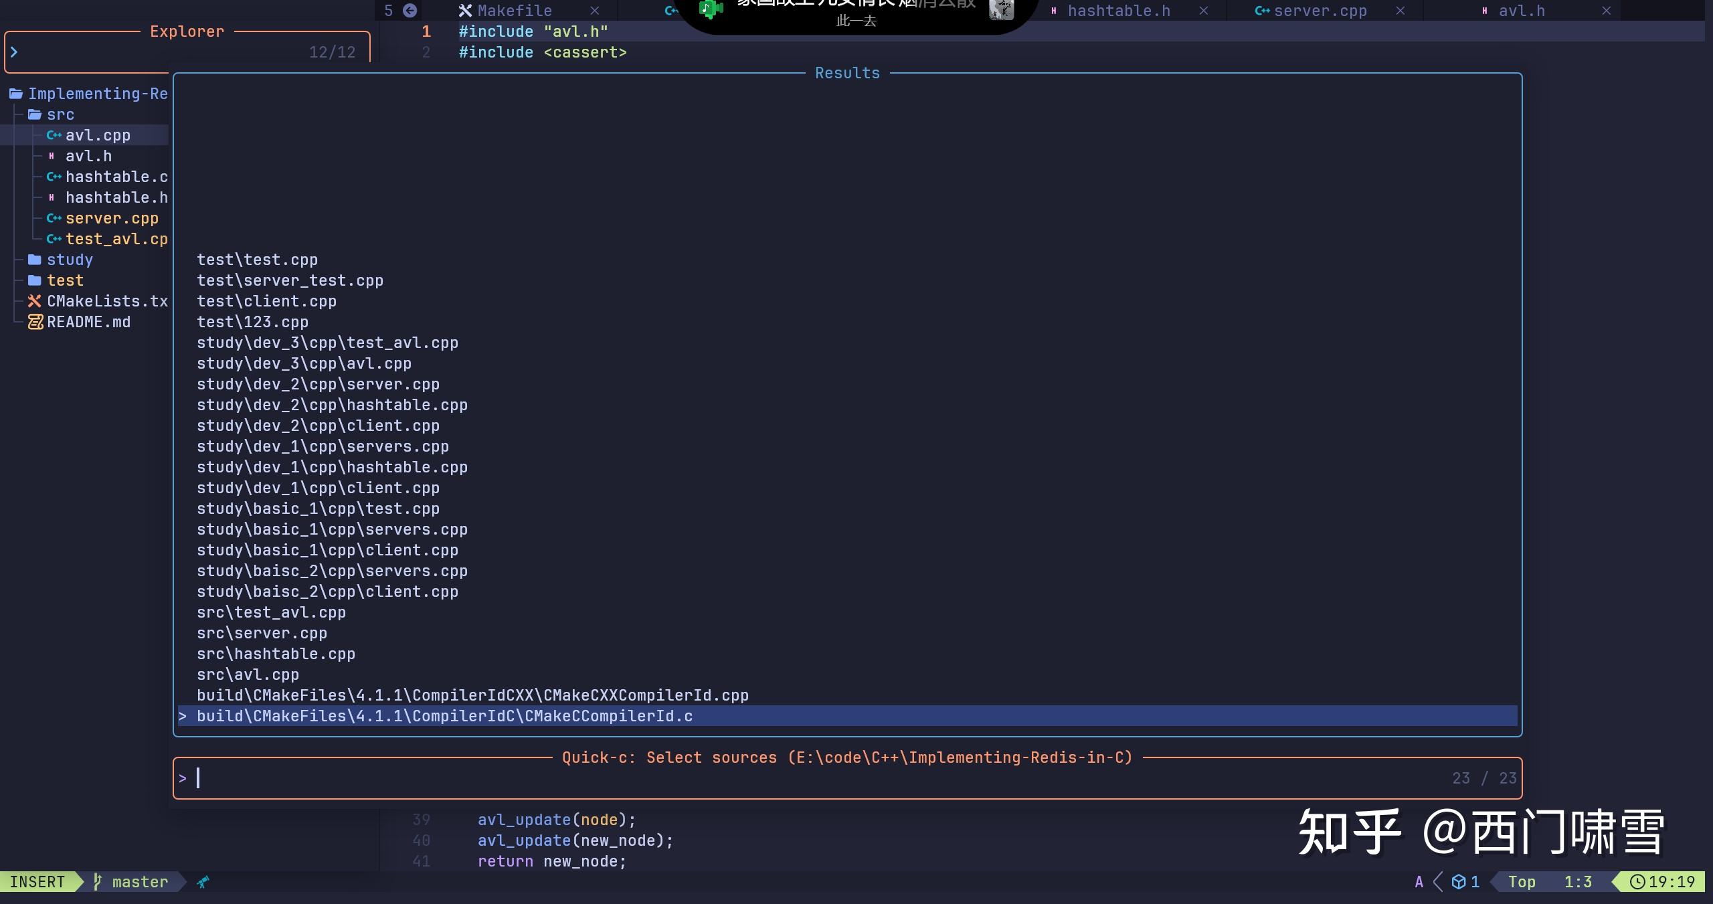The width and height of the screenshot is (1713, 904).
Task: Focus the Explorer search prompt
Action: click(187, 52)
